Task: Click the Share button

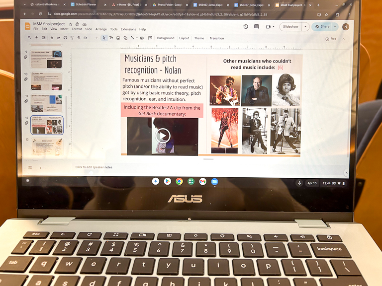Action: point(322,27)
